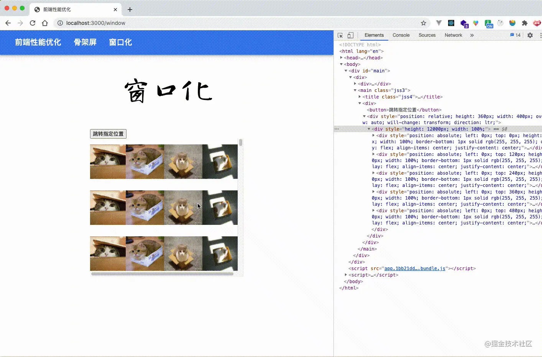This screenshot has height=357, width=542.
Task: Click the fourth cat image in first row
Action: pyautogui.click(x=220, y=162)
